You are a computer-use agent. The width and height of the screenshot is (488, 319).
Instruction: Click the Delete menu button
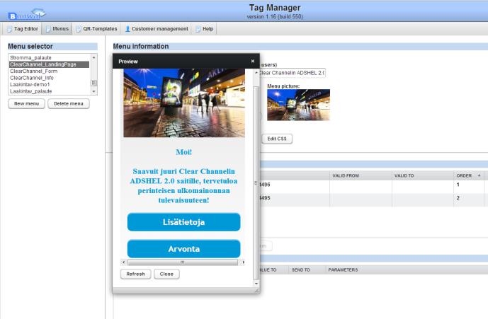pos(69,103)
